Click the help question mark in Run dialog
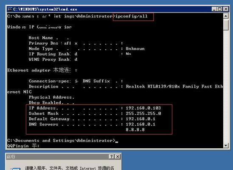Screen dimensions: 233x170 112,156
